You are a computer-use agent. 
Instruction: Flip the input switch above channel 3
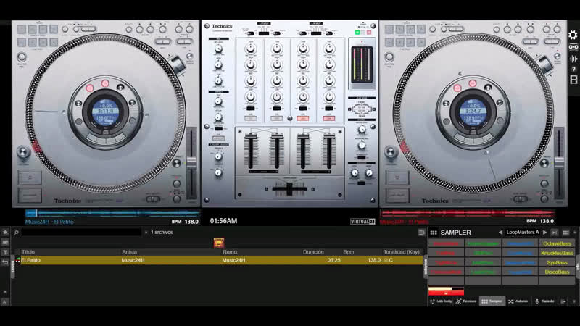(x=303, y=33)
